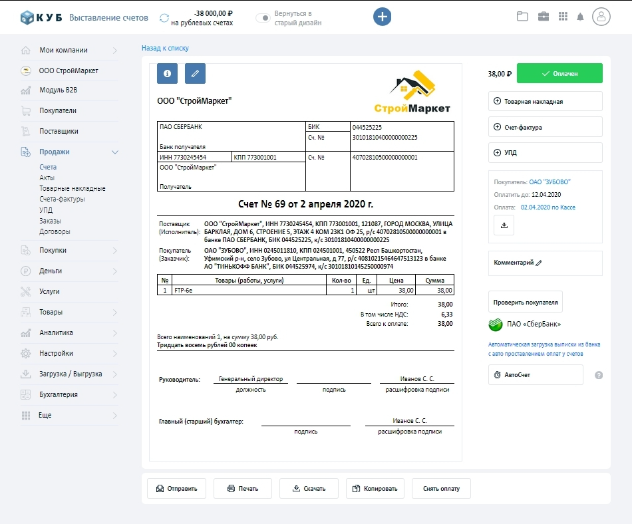The image size is (632, 524).
Task: Open Договоры submenu item
Action: [55, 231]
